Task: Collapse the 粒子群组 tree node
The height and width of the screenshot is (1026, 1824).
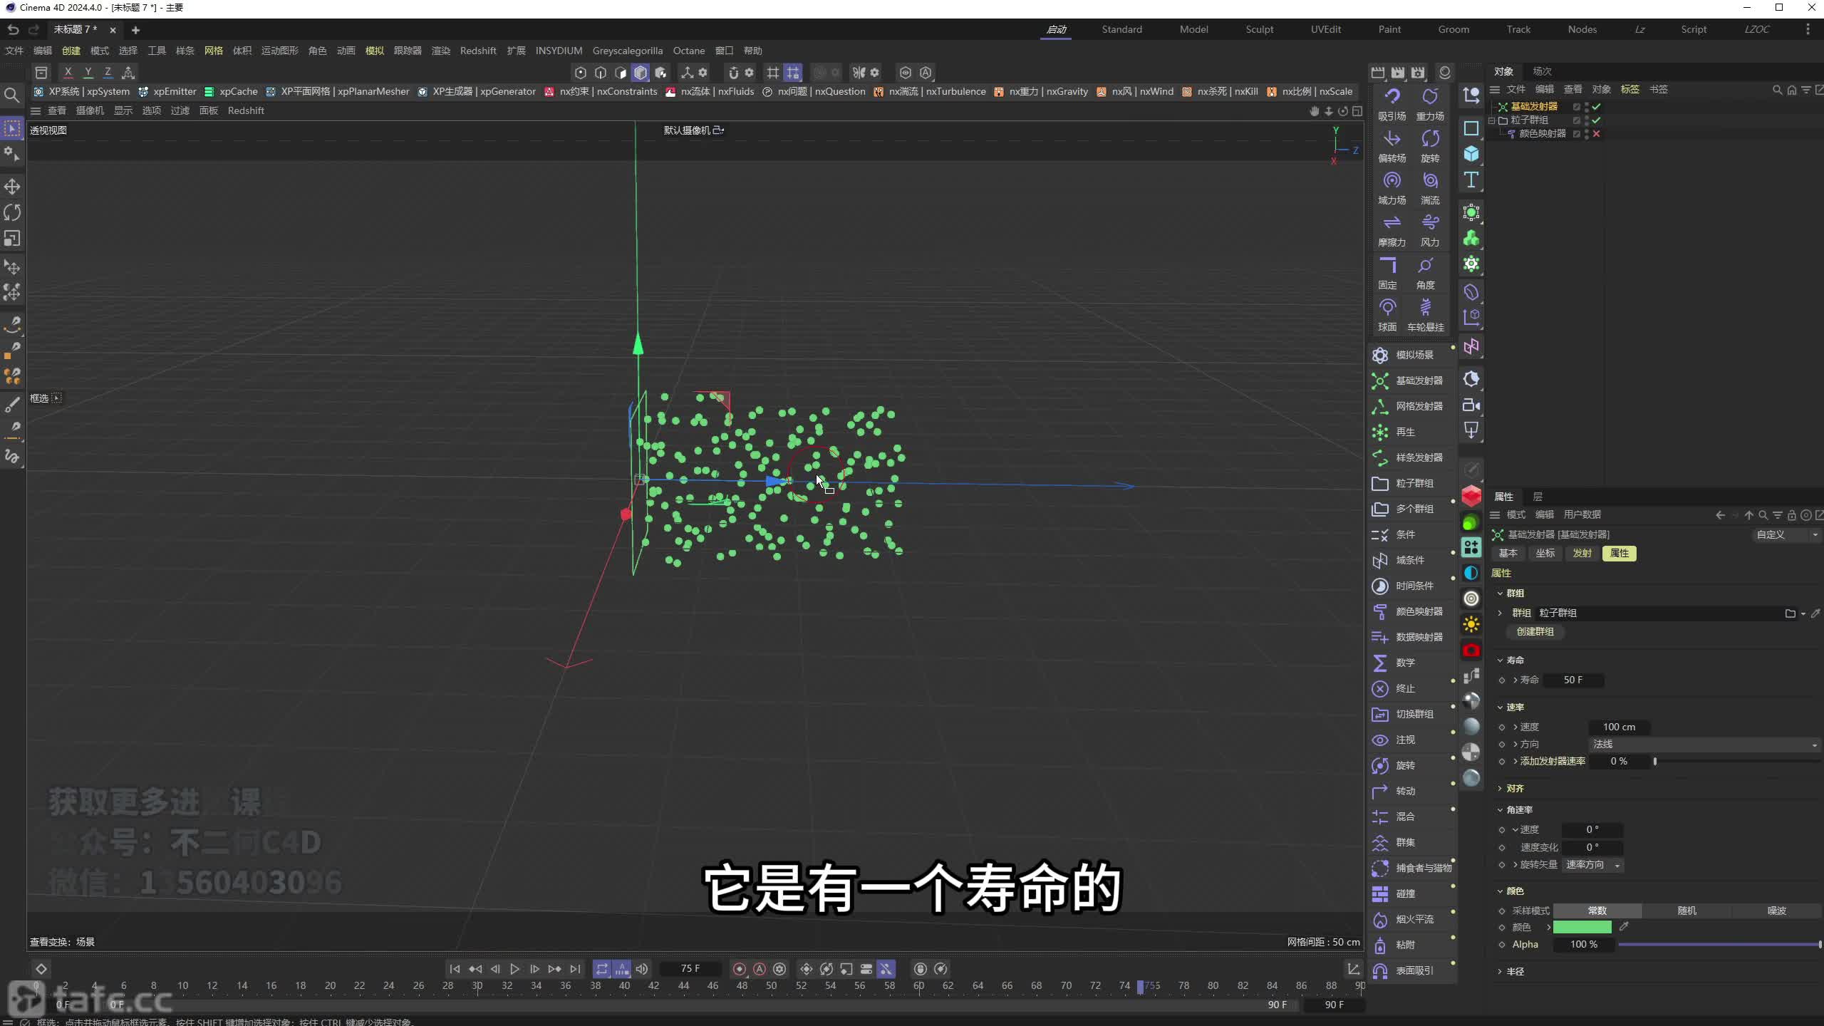Action: pos(1492,120)
